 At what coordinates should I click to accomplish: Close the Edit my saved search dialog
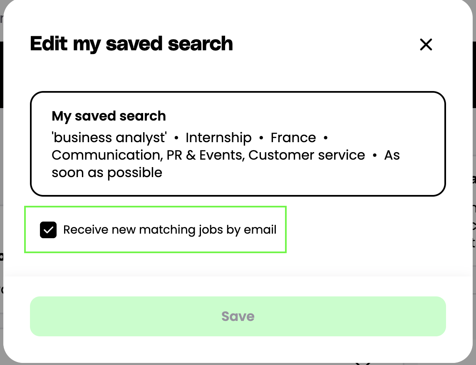click(426, 44)
